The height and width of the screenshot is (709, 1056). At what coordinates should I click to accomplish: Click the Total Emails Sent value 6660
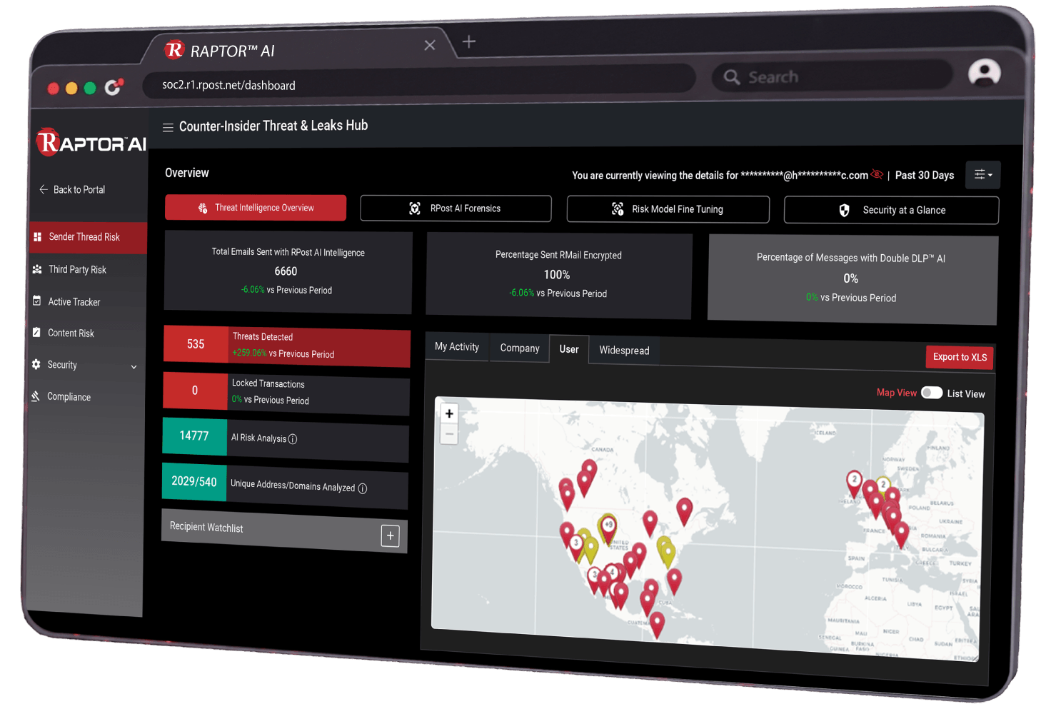point(286,271)
